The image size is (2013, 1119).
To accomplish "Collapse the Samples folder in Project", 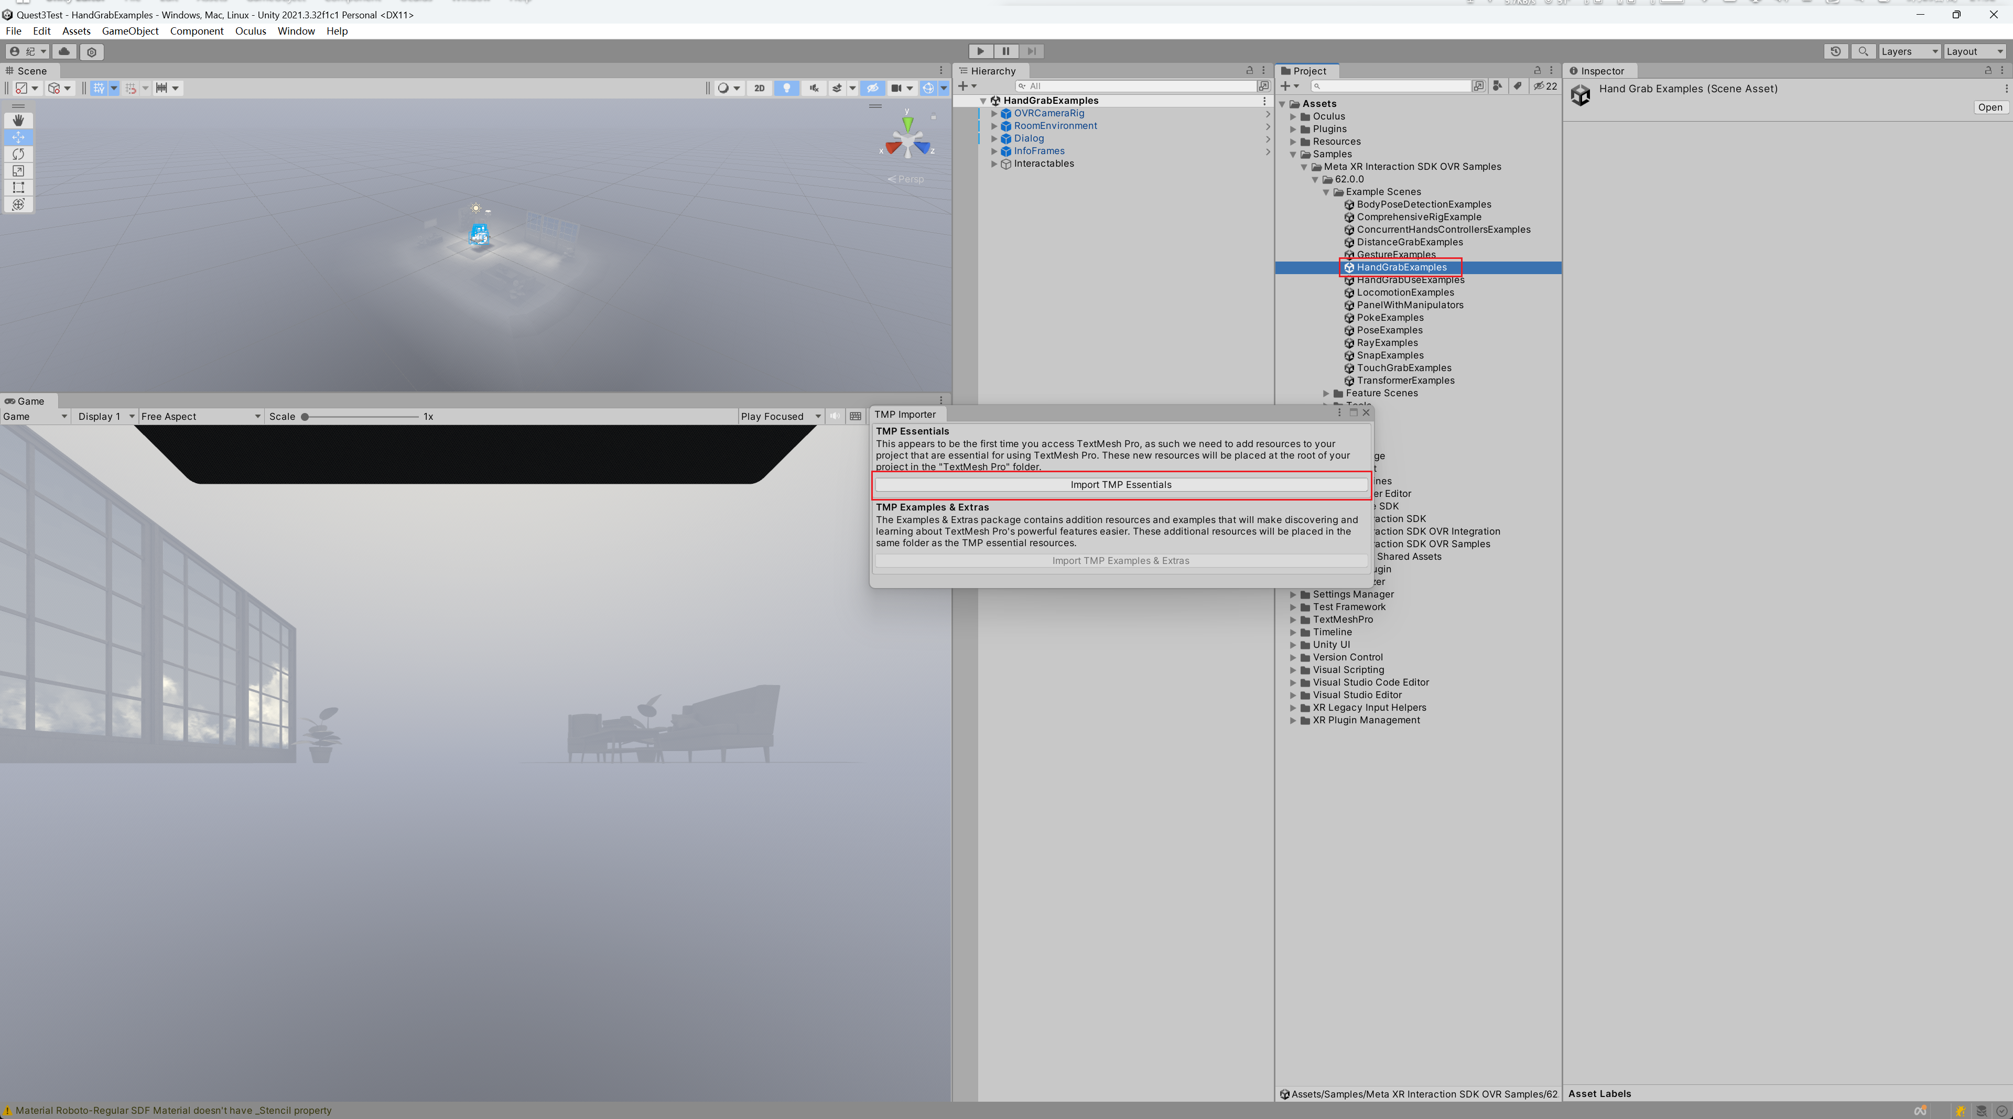I will click(x=1293, y=155).
